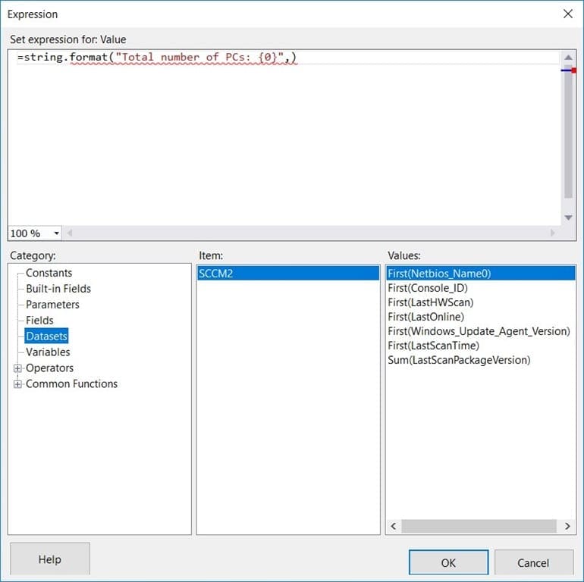
Task: Click the expression editor scroll up arrow
Action: tap(568, 58)
